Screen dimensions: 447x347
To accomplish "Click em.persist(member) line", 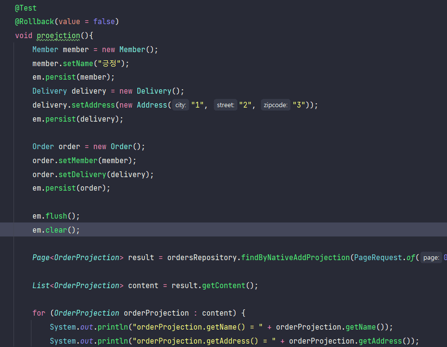I will 73,77.
